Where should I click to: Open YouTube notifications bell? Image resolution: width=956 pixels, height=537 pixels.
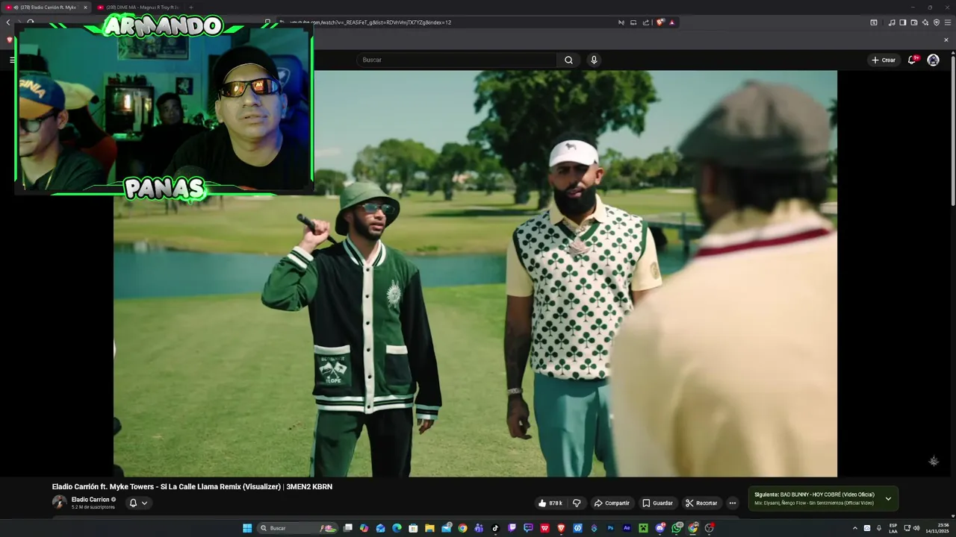click(x=912, y=60)
